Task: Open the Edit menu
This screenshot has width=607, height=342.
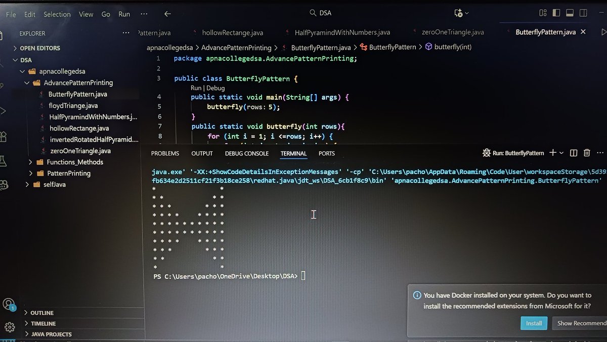Action: (x=29, y=14)
